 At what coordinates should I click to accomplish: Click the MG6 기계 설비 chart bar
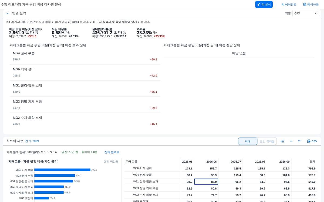pyautogui.click(x=62, y=170)
